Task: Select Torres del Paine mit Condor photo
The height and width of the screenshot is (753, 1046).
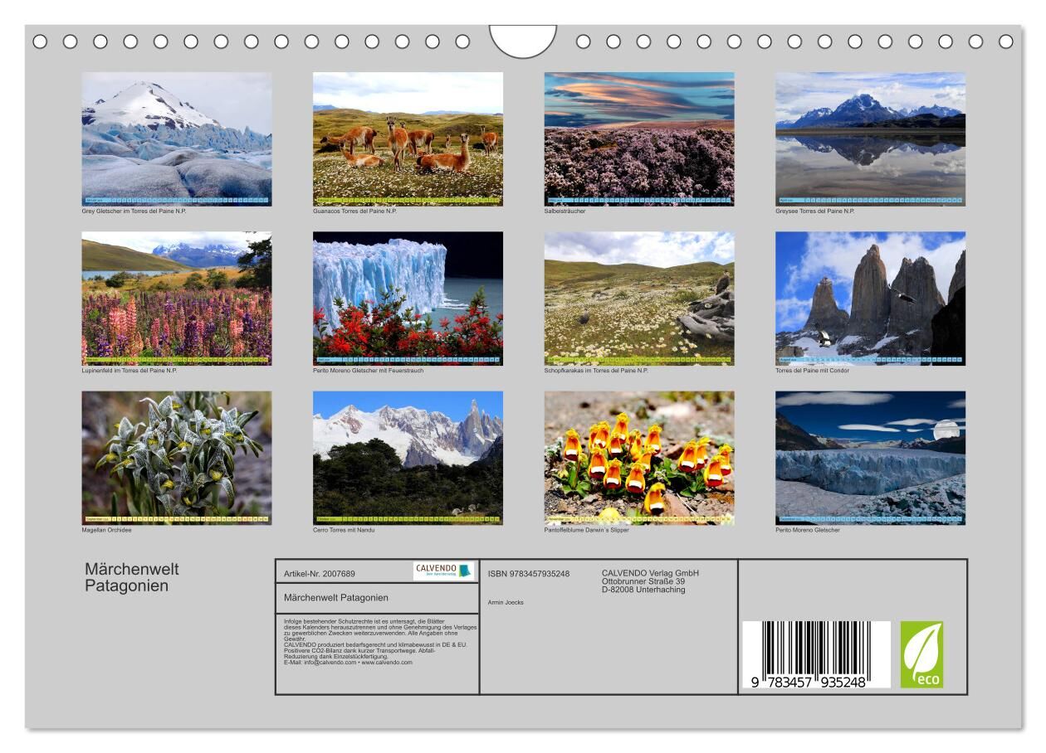Action: [x=870, y=298]
